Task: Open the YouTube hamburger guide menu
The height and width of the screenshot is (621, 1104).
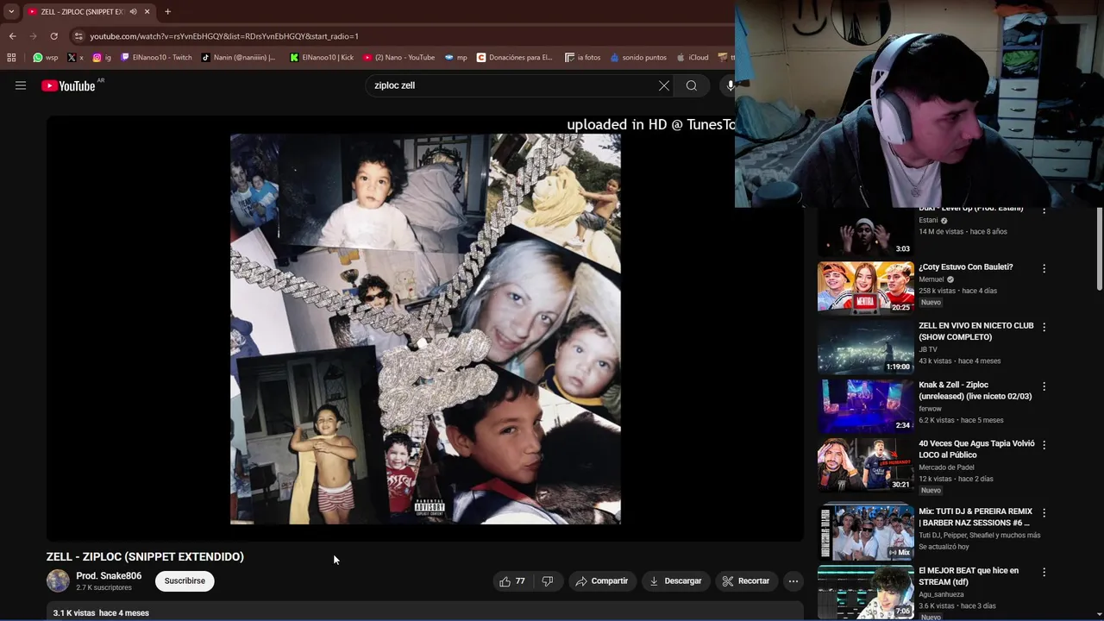Action: pyautogui.click(x=21, y=85)
